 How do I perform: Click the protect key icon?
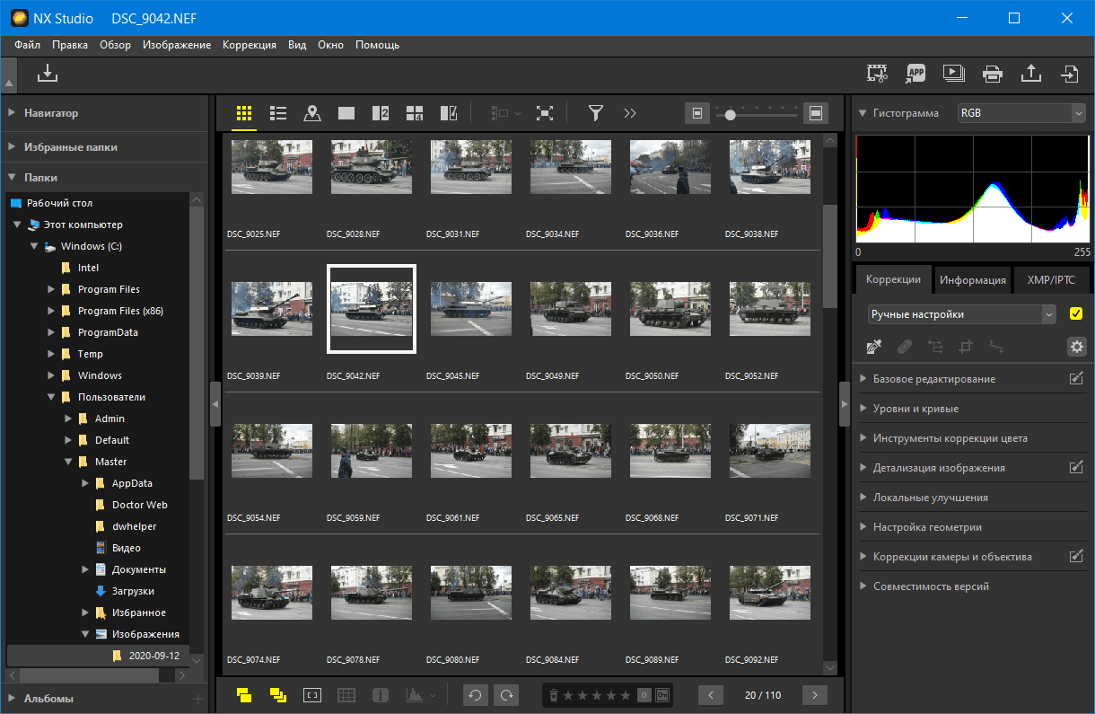point(662,694)
